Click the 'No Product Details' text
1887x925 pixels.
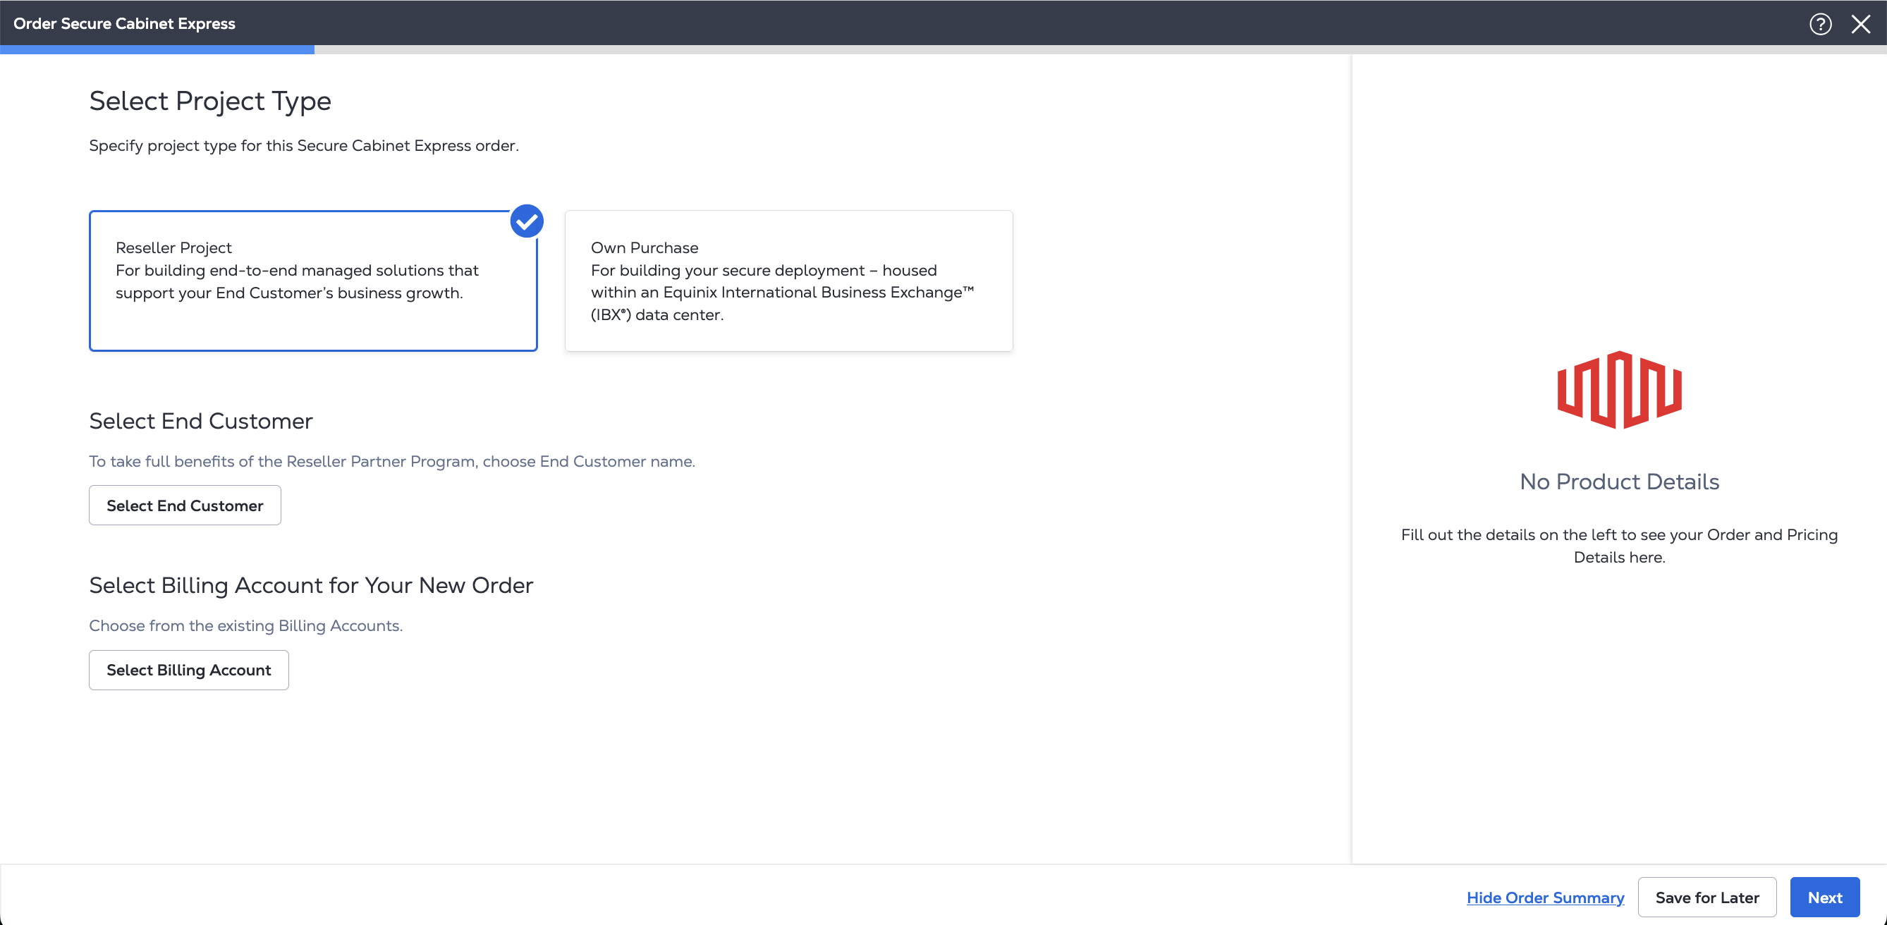pyautogui.click(x=1619, y=482)
